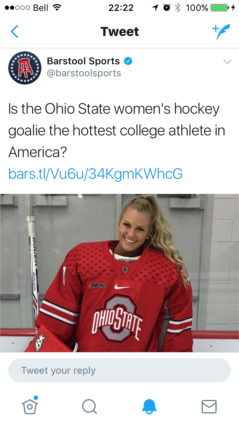The image size is (239, 425).
Task: Tap the blue verified badge
Action: coord(128,61)
